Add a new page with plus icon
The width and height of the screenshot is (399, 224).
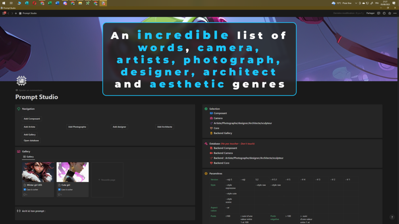[16, 13]
